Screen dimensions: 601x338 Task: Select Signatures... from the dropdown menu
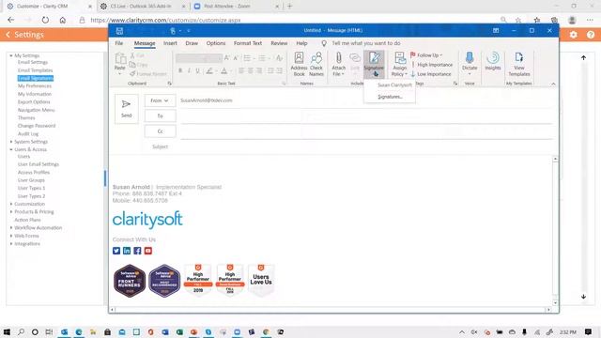pyautogui.click(x=390, y=97)
